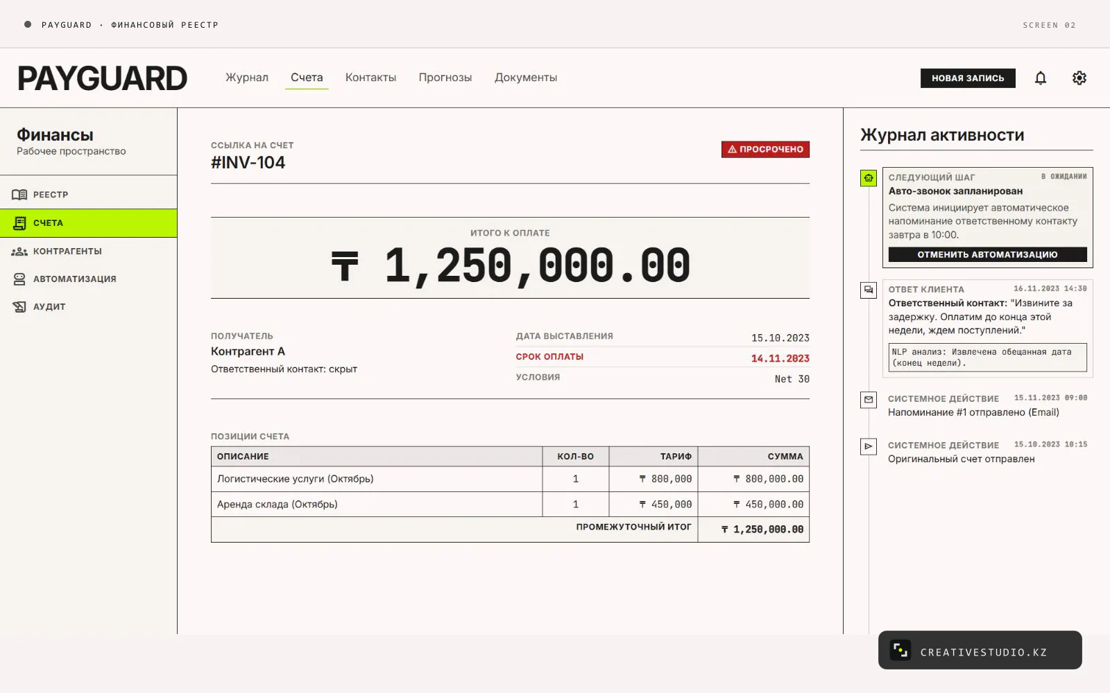Select Реестр in the sidebar
The image size is (1110, 693).
pyautogui.click(x=88, y=195)
